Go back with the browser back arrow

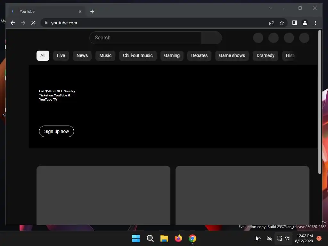coord(13,23)
